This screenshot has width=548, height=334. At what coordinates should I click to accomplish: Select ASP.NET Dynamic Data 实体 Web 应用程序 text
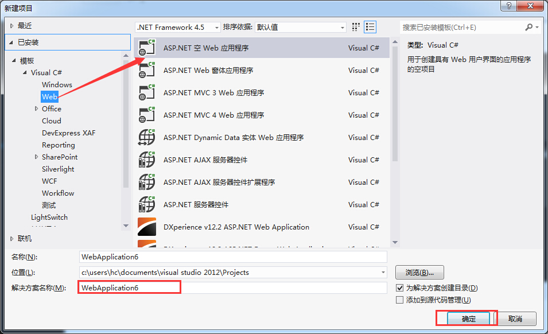click(234, 137)
